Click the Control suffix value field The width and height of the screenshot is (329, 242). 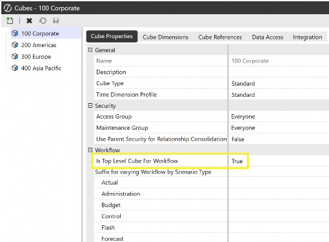(279, 216)
